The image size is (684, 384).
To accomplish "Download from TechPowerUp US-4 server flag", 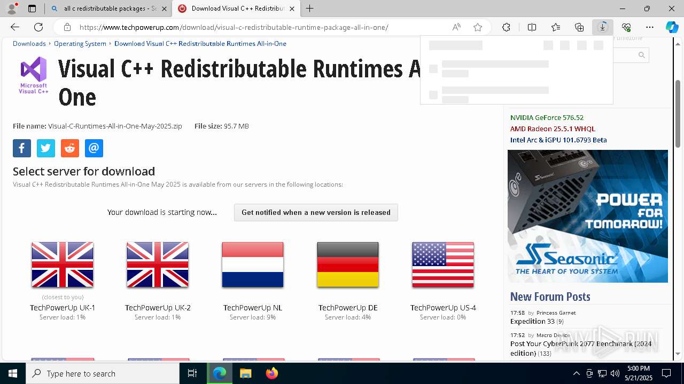I will [x=443, y=265].
